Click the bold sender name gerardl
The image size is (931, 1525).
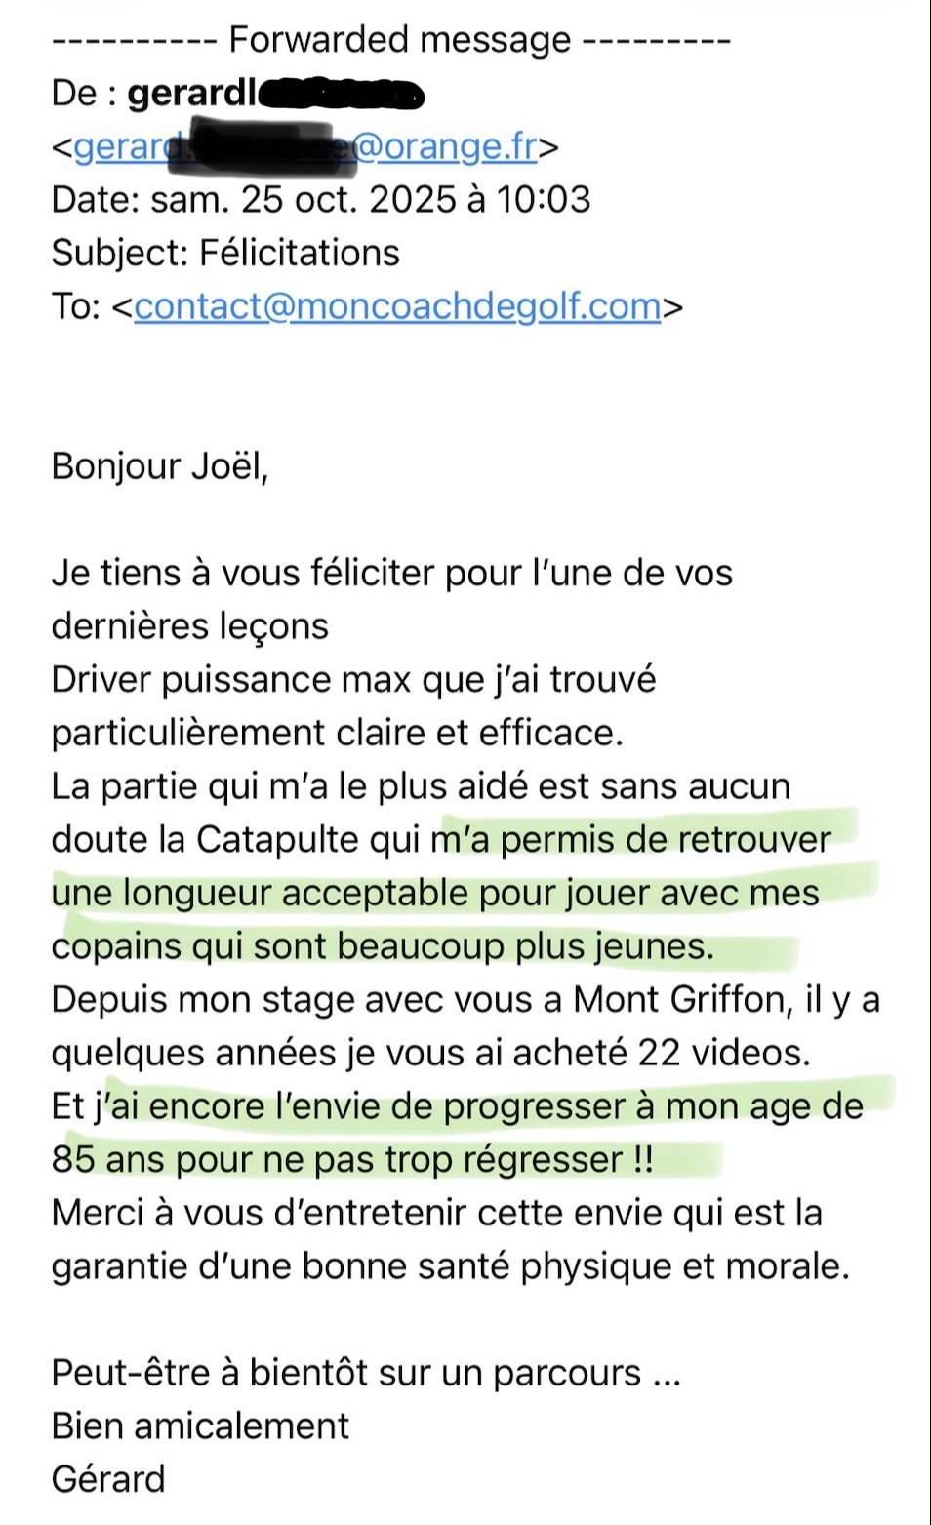point(193,93)
